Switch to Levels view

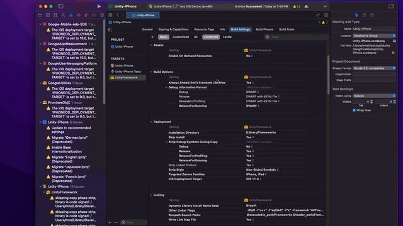[x=227, y=37]
